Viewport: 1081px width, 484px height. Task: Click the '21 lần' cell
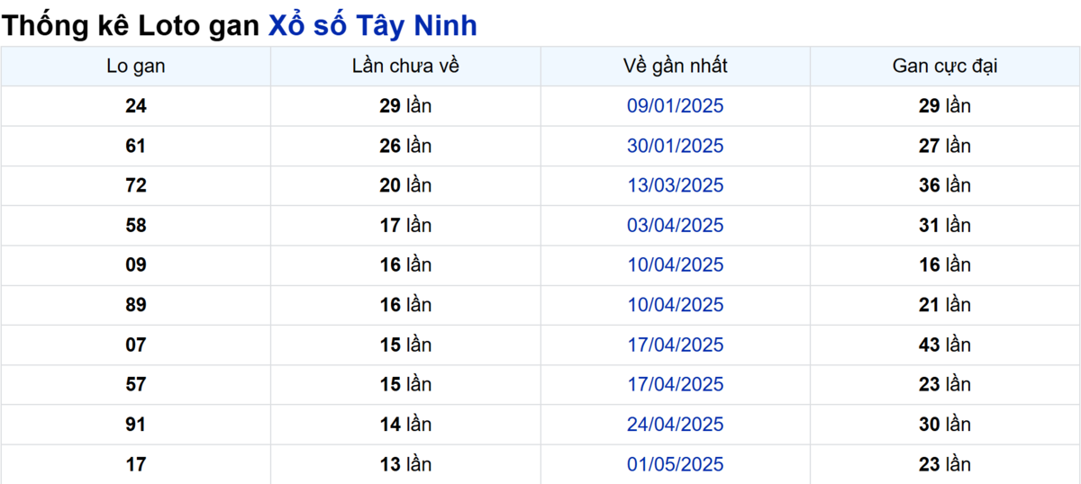click(945, 305)
